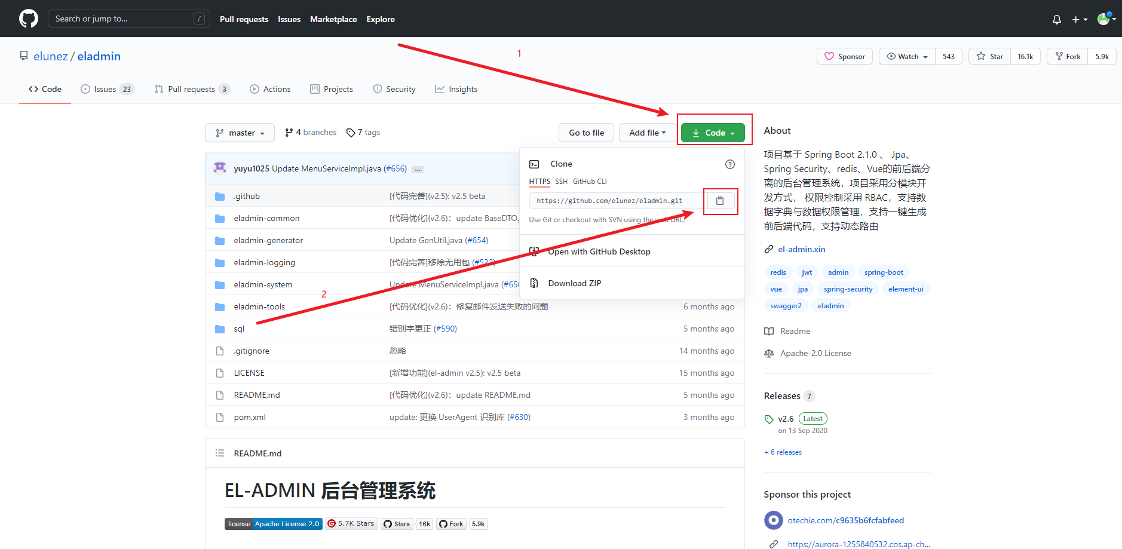The height and width of the screenshot is (549, 1122).
Task: Click the HTTPS clone URL field
Action: point(617,201)
